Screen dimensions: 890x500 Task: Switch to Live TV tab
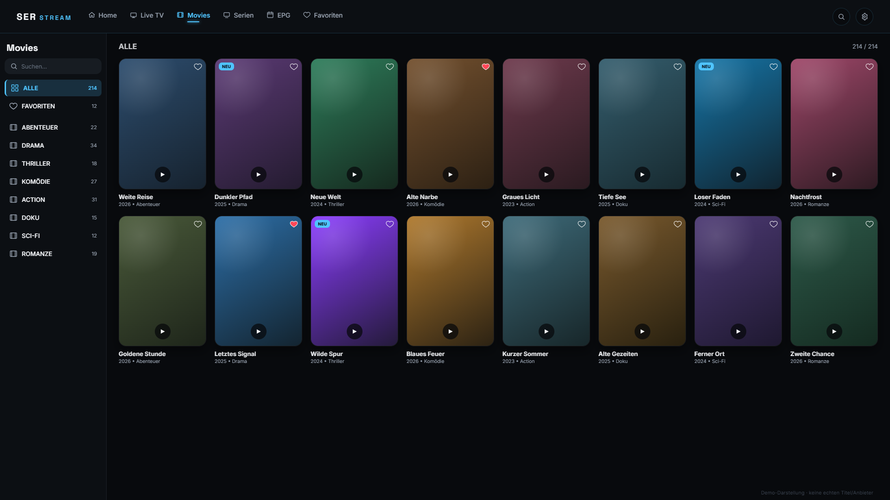[147, 15]
